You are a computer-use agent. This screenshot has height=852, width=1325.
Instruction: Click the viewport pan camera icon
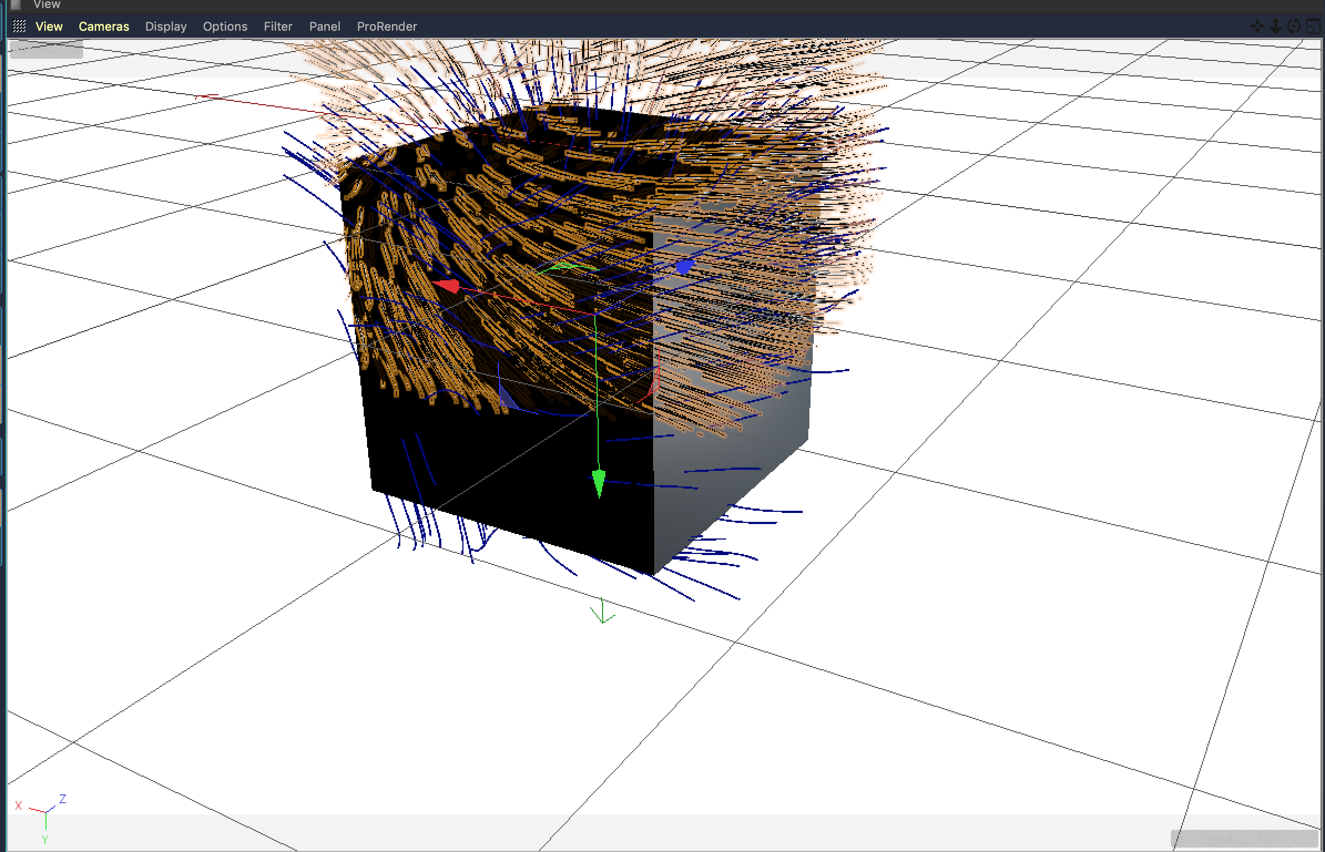(x=1257, y=26)
